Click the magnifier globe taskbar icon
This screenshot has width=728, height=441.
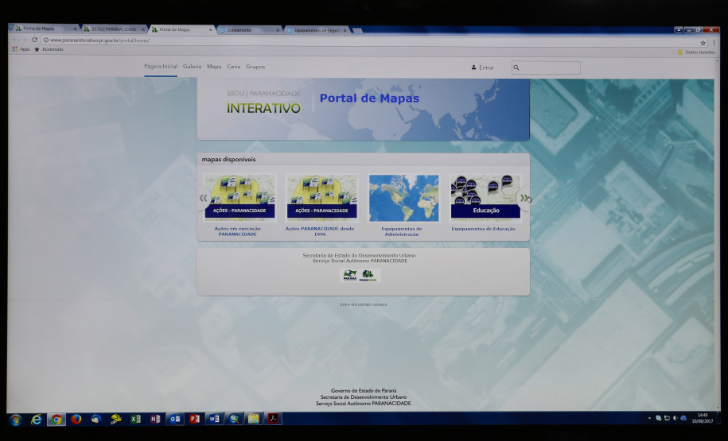(x=234, y=420)
